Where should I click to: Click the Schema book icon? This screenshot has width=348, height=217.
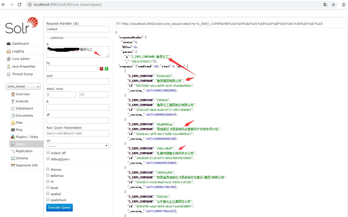pyautogui.click(x=13, y=158)
